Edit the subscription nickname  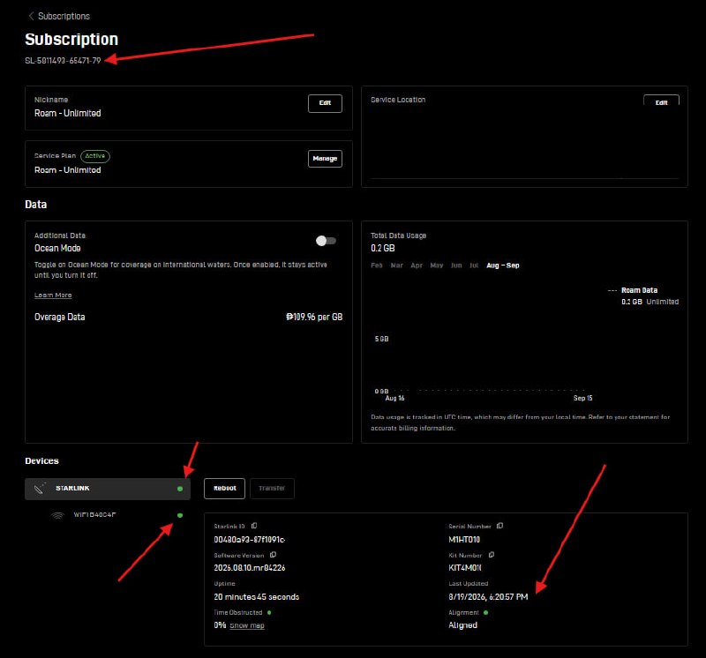[x=325, y=103]
